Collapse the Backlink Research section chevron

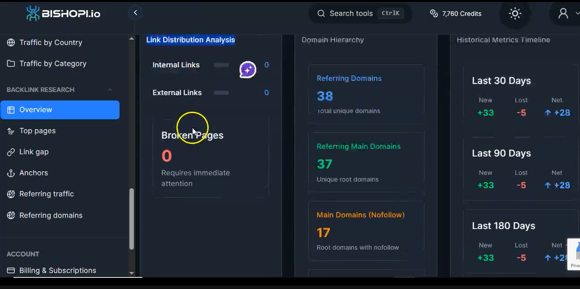pyautogui.click(x=110, y=90)
